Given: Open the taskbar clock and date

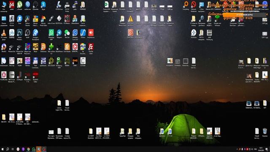Looking at the screenshot, I should 261,149.
